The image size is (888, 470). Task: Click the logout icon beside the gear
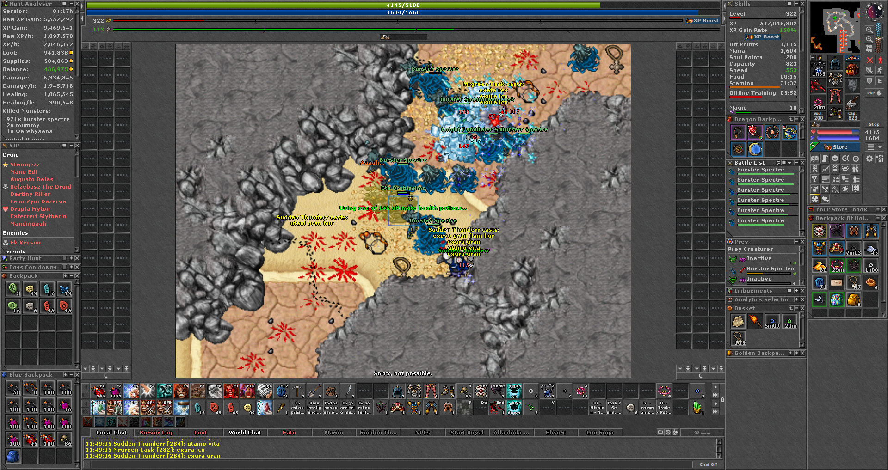(x=880, y=159)
